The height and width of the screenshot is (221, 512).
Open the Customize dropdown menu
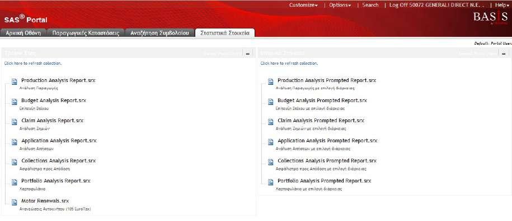click(303, 5)
